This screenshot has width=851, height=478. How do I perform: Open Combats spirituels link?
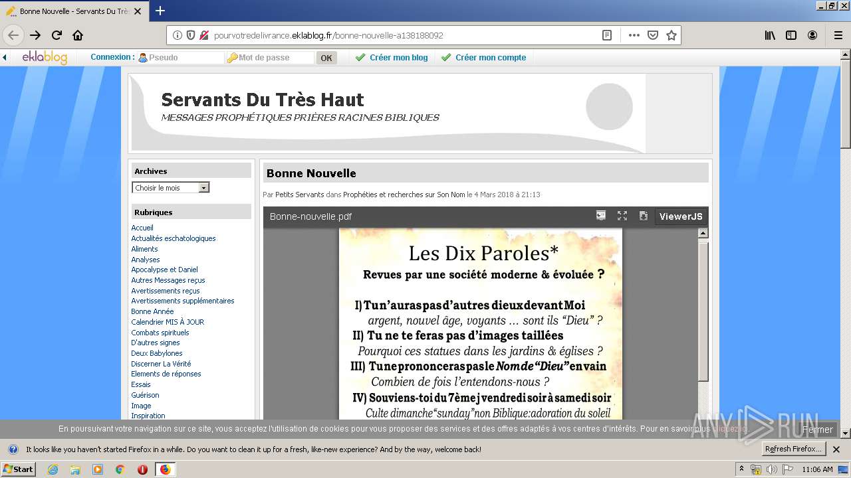tap(160, 333)
